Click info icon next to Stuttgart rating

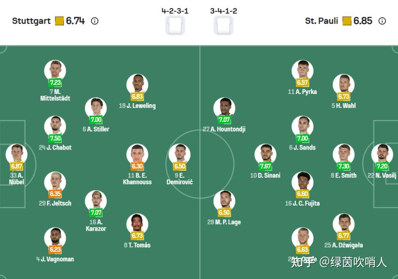95,21
